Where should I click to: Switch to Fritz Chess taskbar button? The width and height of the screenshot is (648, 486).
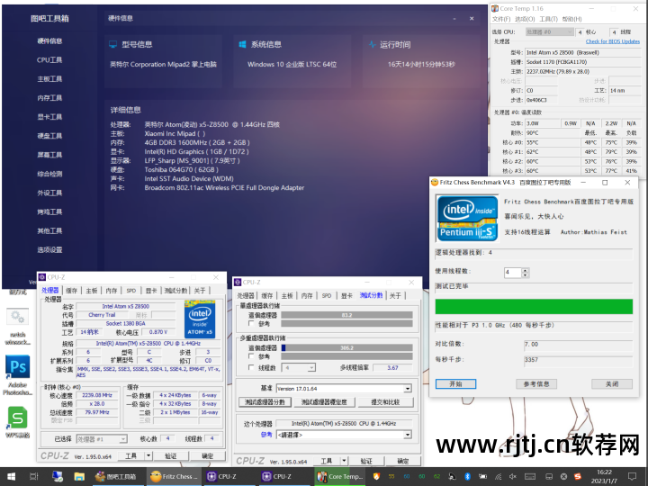(x=174, y=476)
